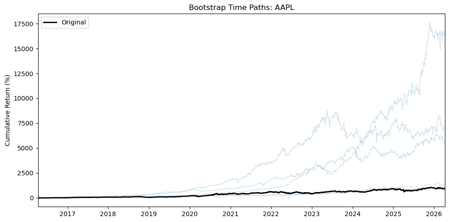
Task: Click the 15000 y-axis tick label
Action: 24,48
